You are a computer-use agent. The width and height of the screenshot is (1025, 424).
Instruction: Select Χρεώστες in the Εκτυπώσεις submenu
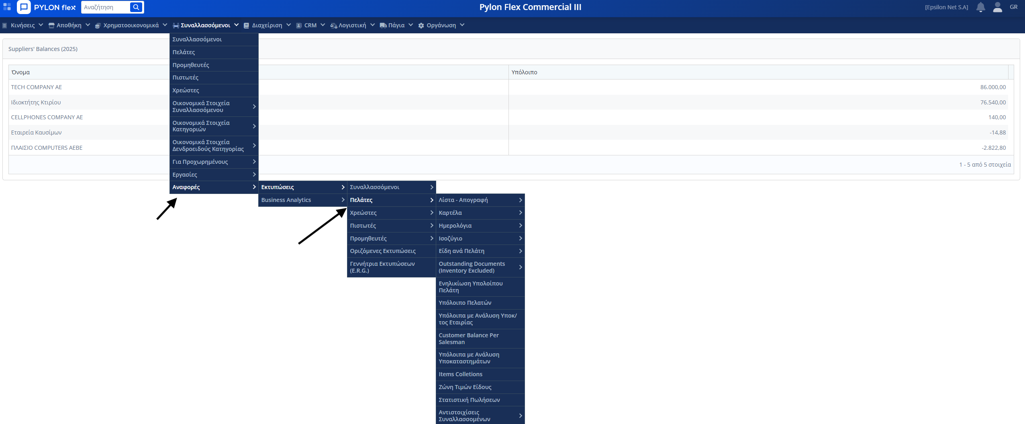click(x=391, y=213)
